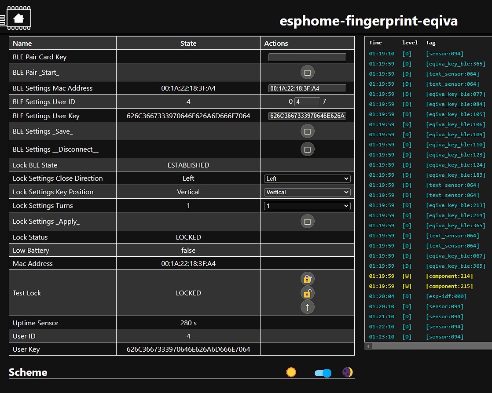Click the Low Battery false value

coord(188,251)
